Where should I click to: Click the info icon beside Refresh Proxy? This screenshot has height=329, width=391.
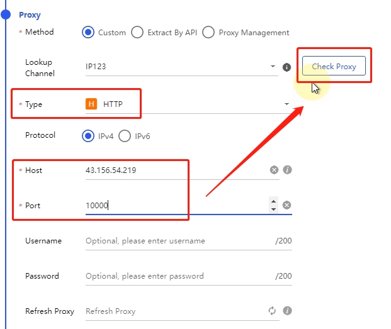coord(287,311)
